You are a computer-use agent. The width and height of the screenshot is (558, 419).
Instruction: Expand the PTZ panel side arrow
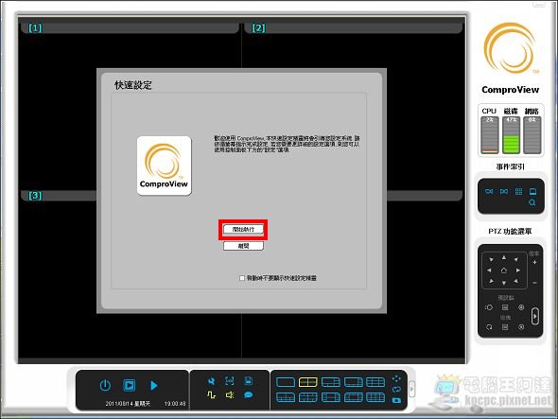click(x=535, y=316)
